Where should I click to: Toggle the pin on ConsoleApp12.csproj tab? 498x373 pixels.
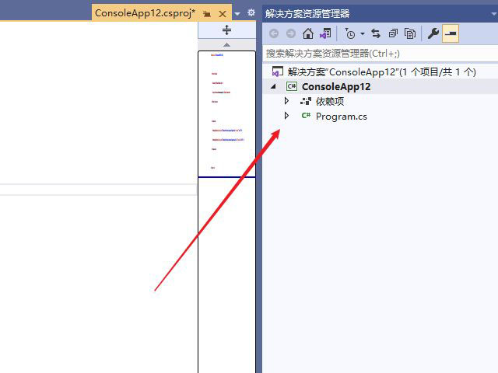click(207, 14)
